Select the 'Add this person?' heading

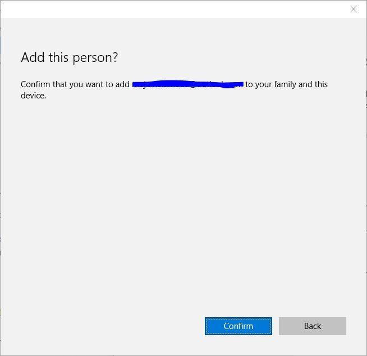tap(69, 57)
